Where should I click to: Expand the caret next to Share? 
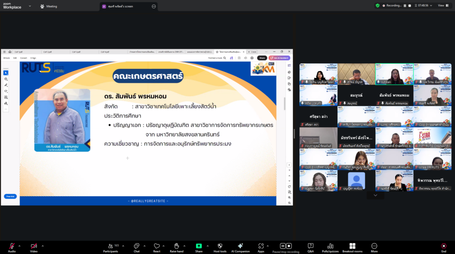[208, 246]
